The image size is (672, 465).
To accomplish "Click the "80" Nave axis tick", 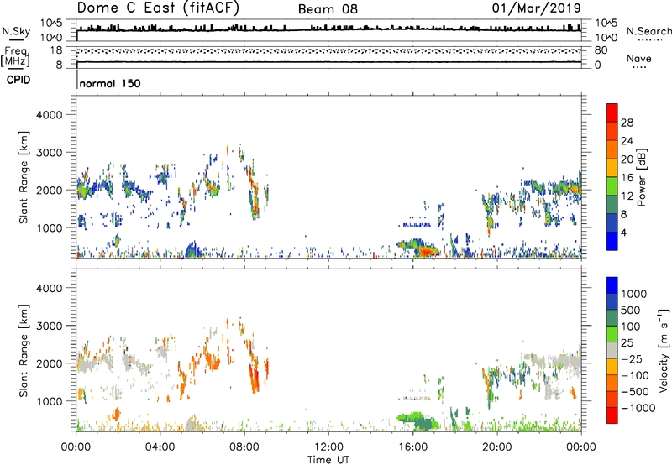I will pyautogui.click(x=601, y=50).
